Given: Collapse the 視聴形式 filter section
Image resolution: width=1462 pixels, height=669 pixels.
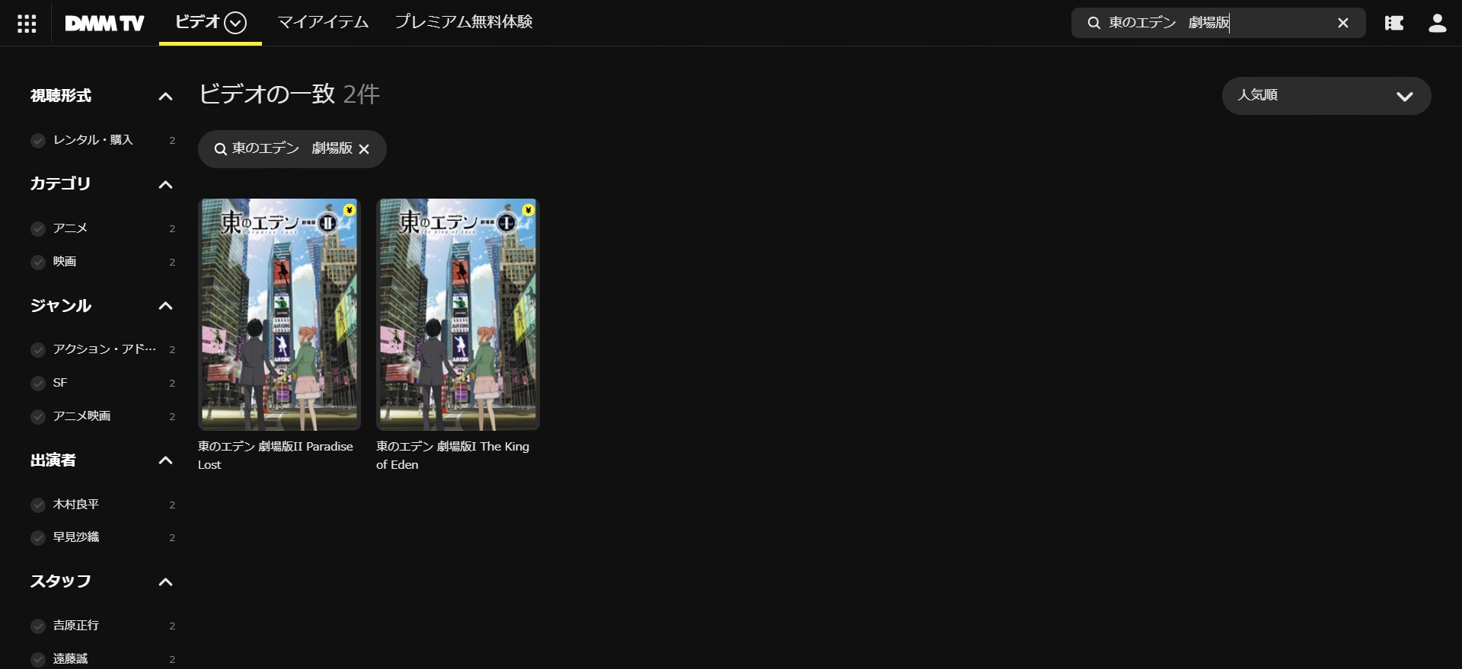Looking at the screenshot, I should [x=165, y=97].
